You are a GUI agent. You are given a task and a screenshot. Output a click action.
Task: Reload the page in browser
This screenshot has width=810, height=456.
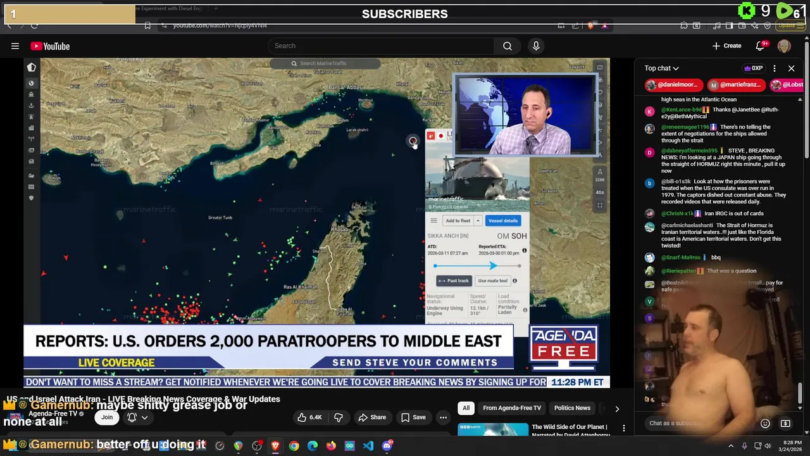pyautogui.click(x=34, y=25)
